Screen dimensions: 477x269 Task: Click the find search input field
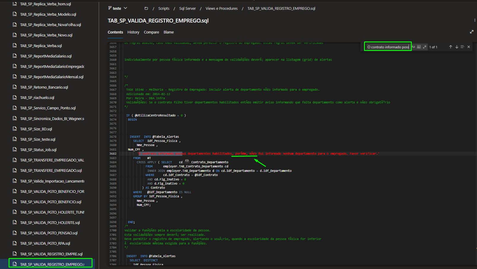388,47
